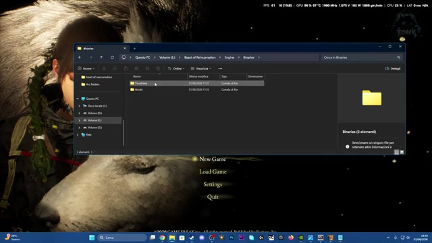Viewport: 432px width, 243px height.
Task: Open Firefox from taskbar
Action: click(x=291, y=238)
